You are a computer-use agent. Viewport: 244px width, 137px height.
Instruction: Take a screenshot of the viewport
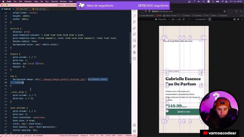pos(234,19)
